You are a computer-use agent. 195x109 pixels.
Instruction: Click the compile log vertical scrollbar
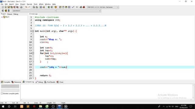(x=193, y=91)
